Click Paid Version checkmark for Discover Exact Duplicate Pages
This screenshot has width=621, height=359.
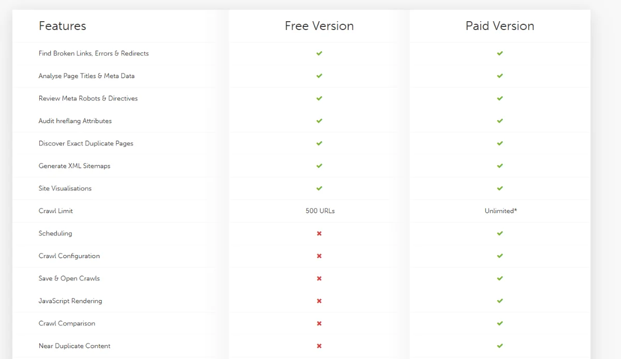tap(500, 143)
